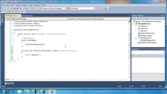Image resolution: width=167 pixels, height=94 pixels.
Task: Open the Properties panel object selector dropdown
Action: point(164,52)
